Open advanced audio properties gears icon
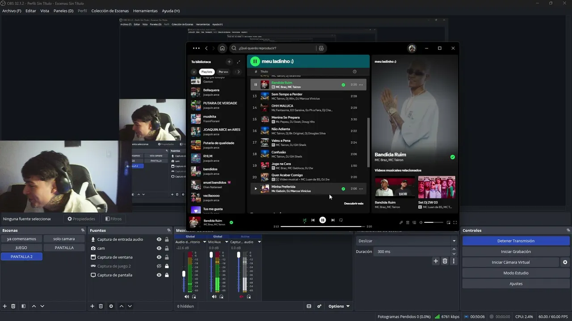Viewport: 572px width, 321px height. click(x=319, y=306)
